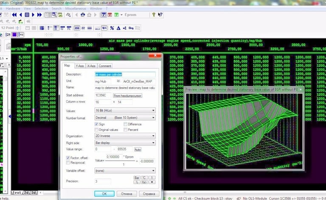Click the Start address field 1C356C
The width and height of the screenshot is (326, 200).
coord(103,95)
